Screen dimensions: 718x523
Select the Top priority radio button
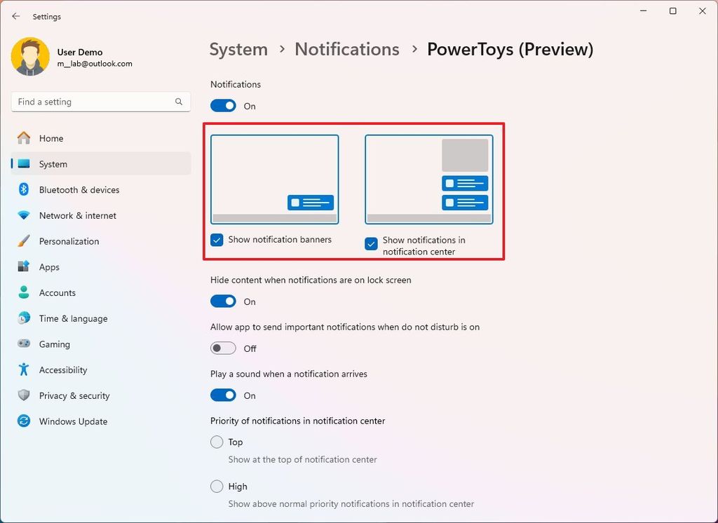tap(217, 442)
